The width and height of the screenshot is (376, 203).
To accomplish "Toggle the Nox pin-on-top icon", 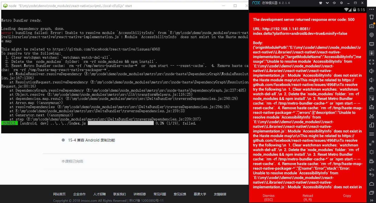I will [x=334, y=3].
